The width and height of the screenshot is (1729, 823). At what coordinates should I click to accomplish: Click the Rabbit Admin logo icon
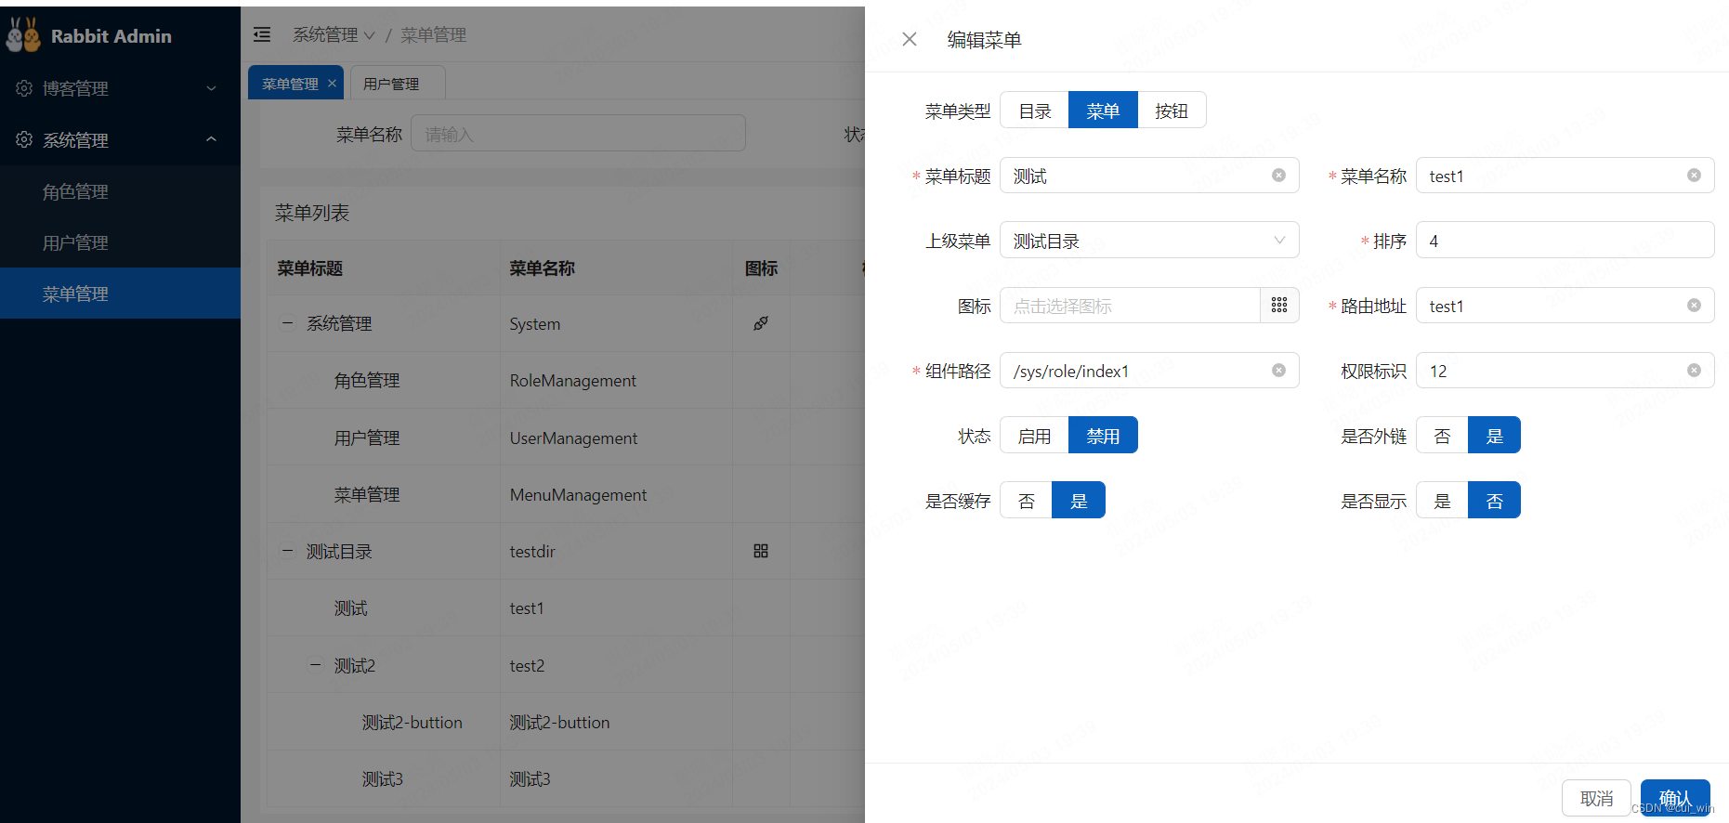coord(23,35)
